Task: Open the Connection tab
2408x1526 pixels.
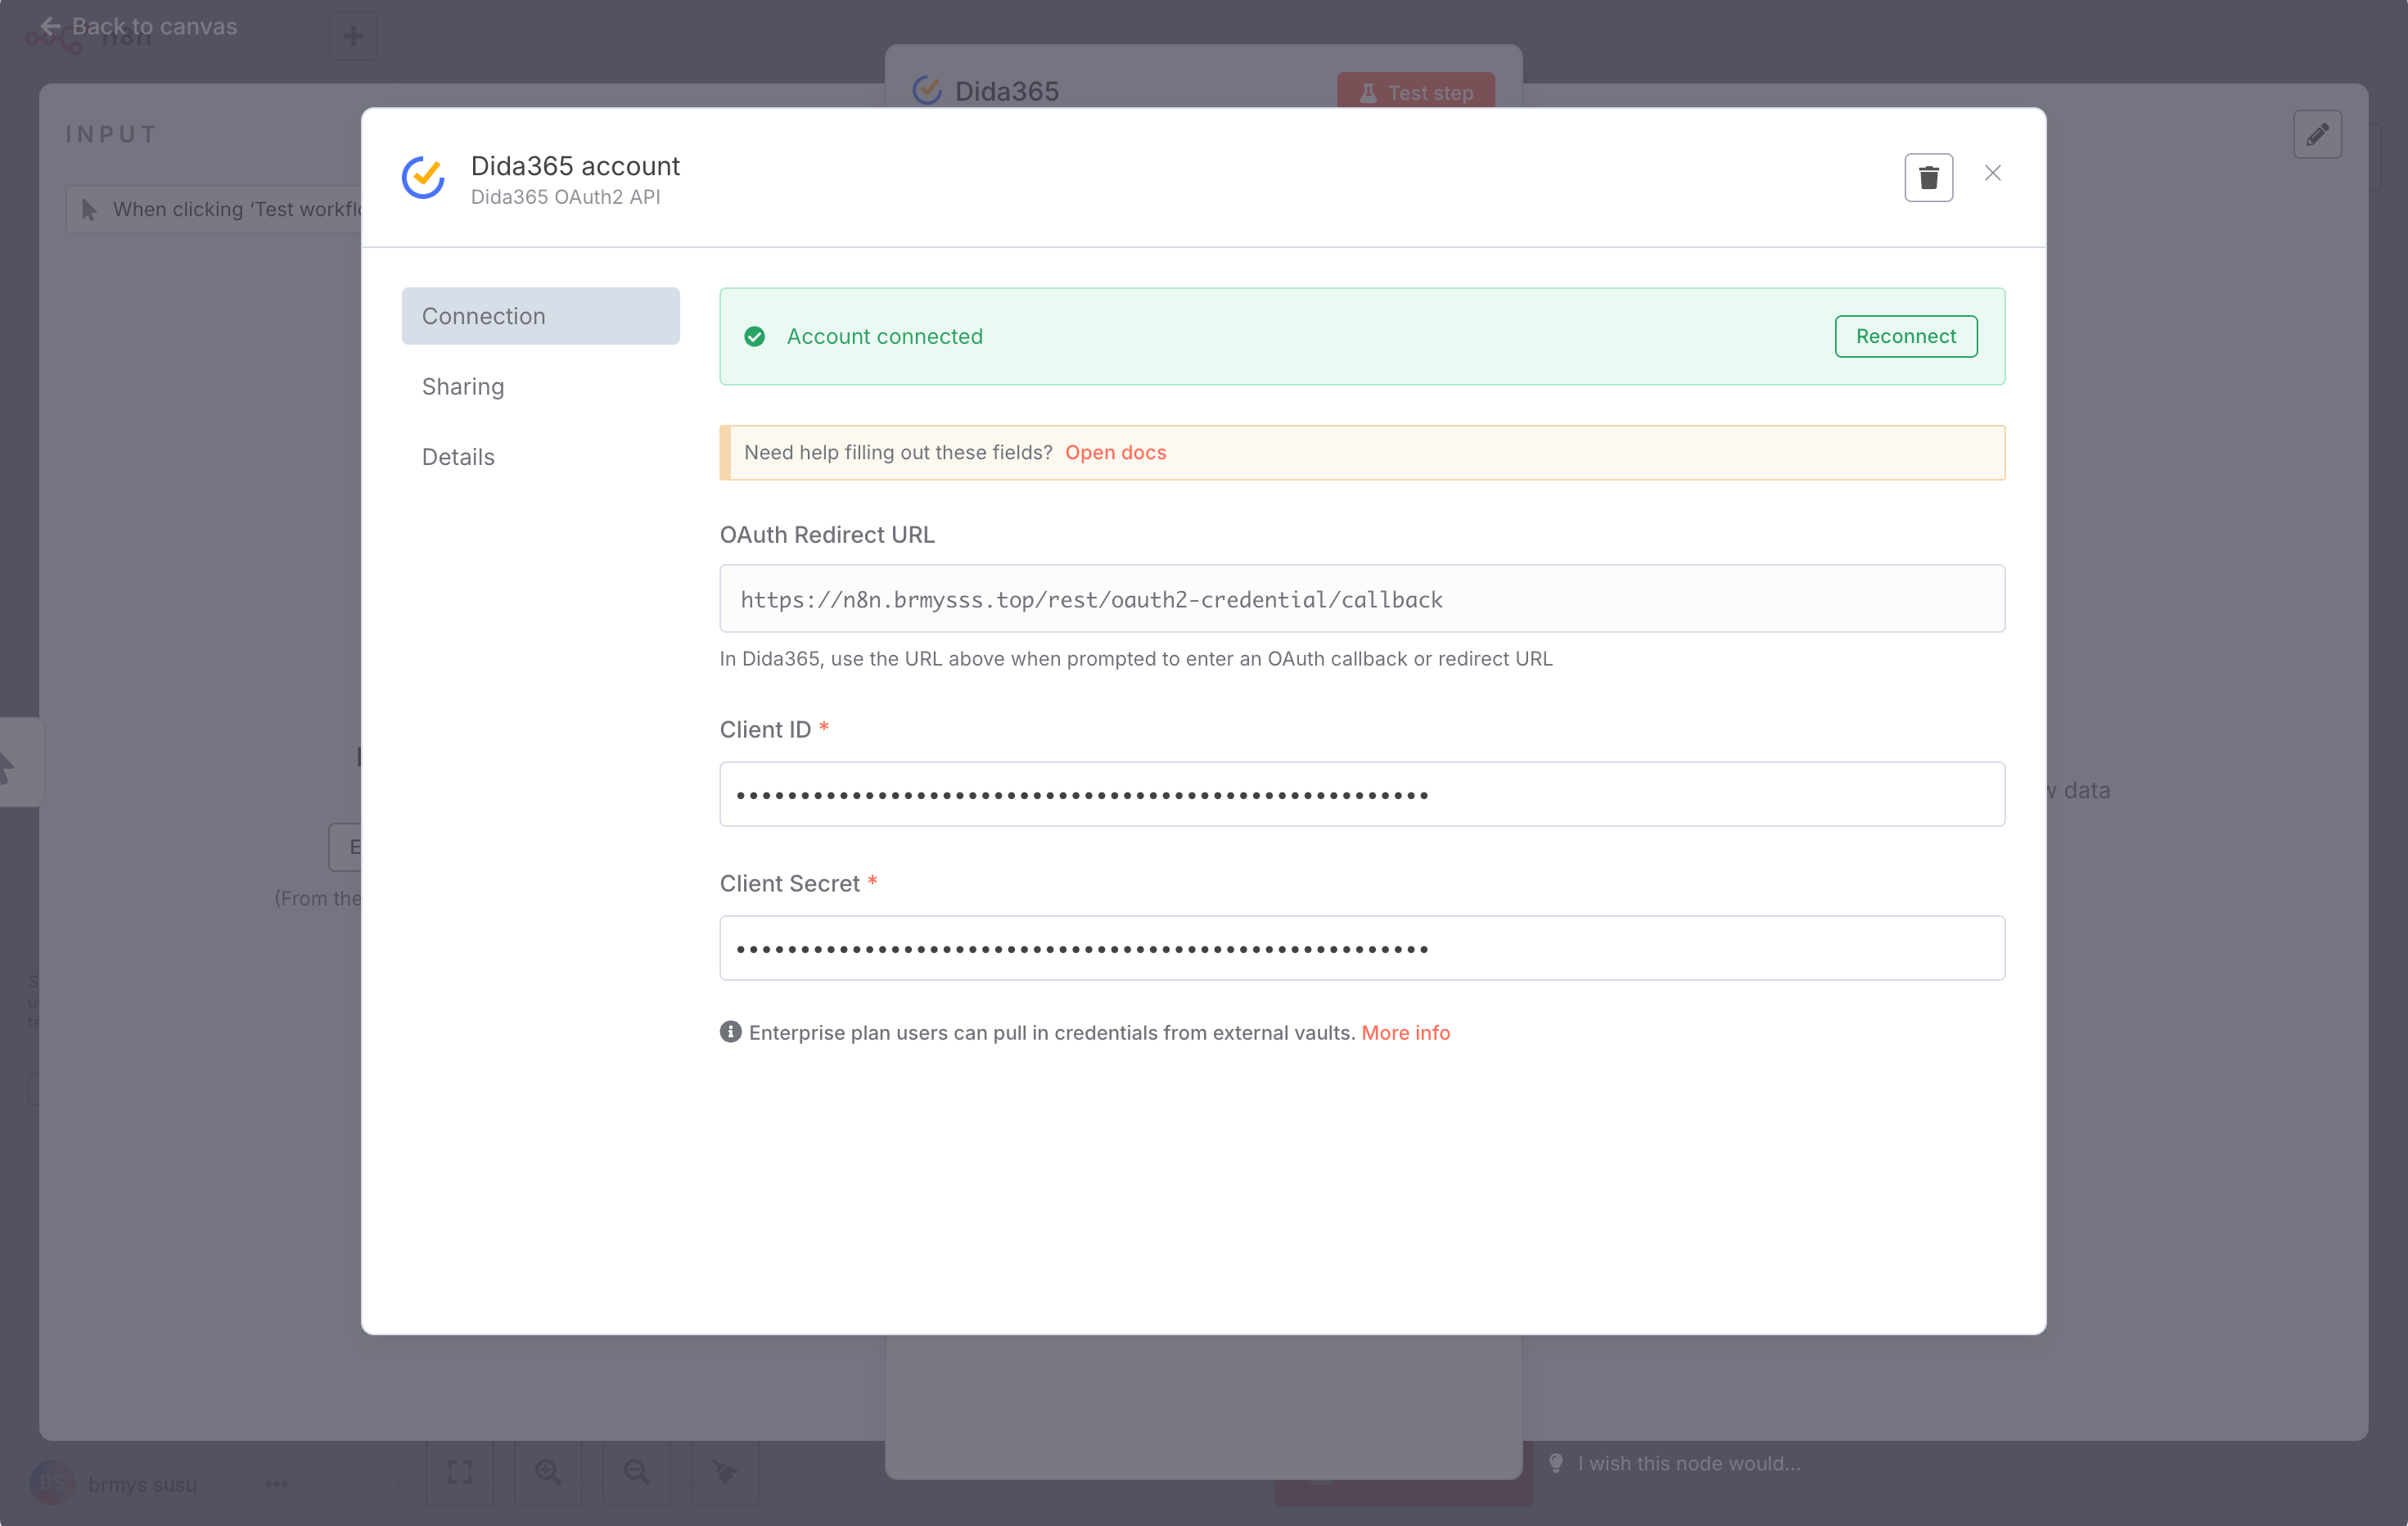Action: pyautogui.click(x=540, y=316)
